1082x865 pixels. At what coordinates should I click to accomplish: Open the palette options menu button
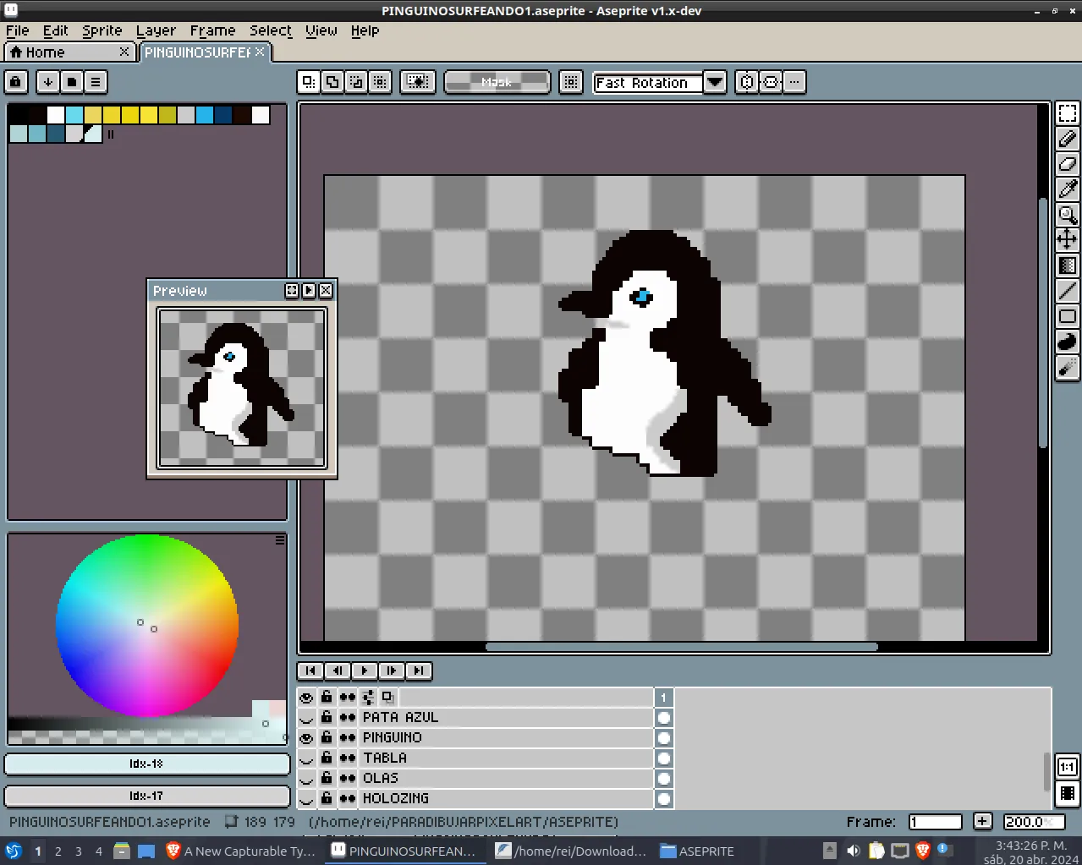pyautogui.click(x=96, y=82)
